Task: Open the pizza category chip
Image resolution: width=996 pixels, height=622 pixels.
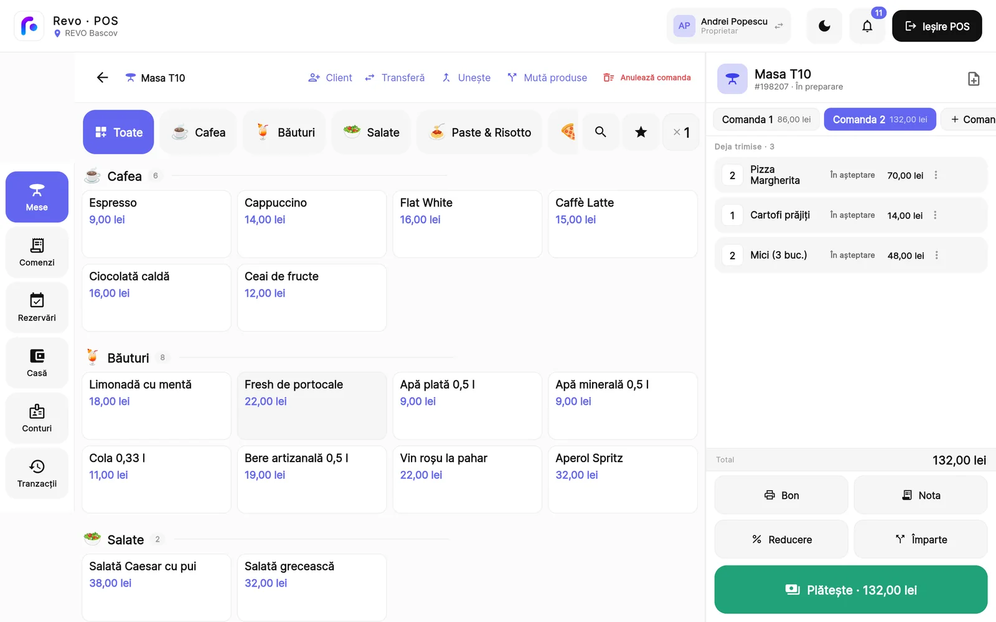Action: [563, 132]
